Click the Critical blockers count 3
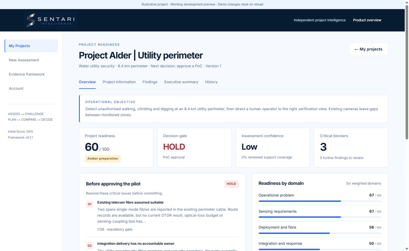This screenshot has height=251, width=409. click(x=323, y=147)
